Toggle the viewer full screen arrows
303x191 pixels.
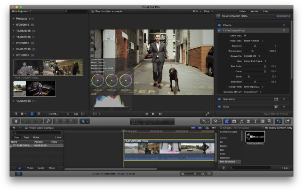207,114
